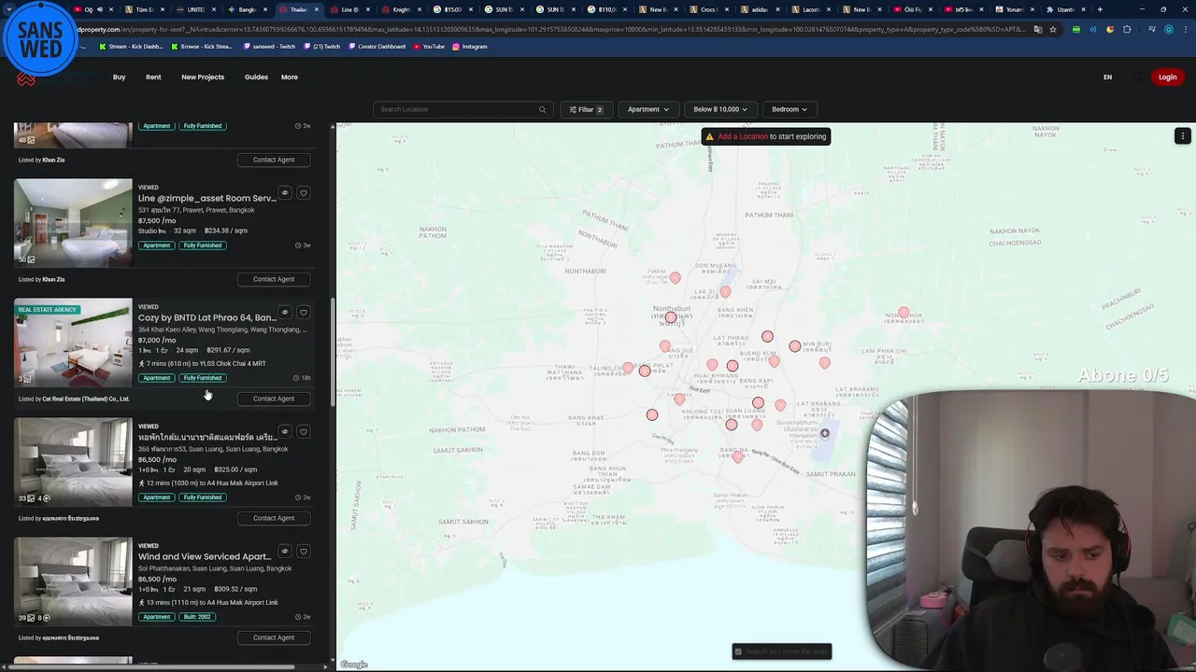Viewport: 1196px width, 672px height.
Task: Focus the Search Location input field
Action: click(462, 109)
